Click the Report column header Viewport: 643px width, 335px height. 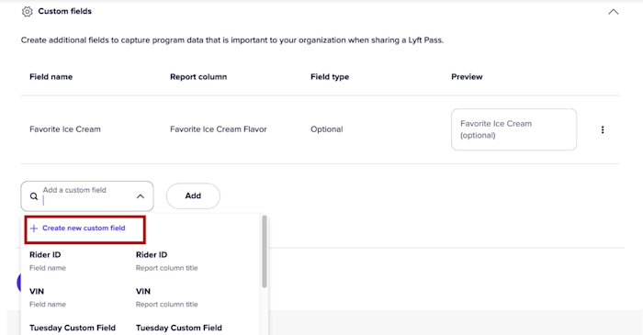(x=198, y=77)
